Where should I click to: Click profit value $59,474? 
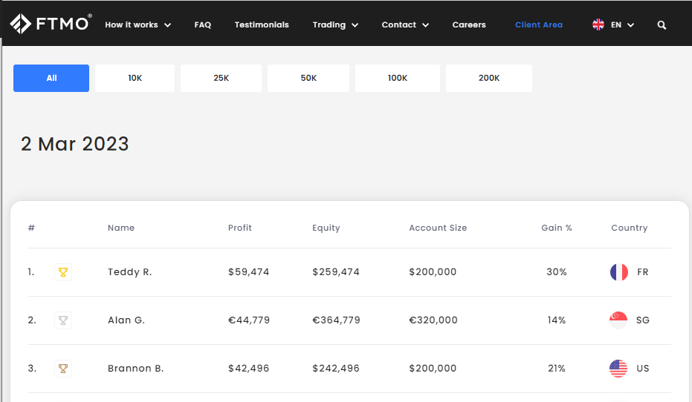(x=248, y=272)
